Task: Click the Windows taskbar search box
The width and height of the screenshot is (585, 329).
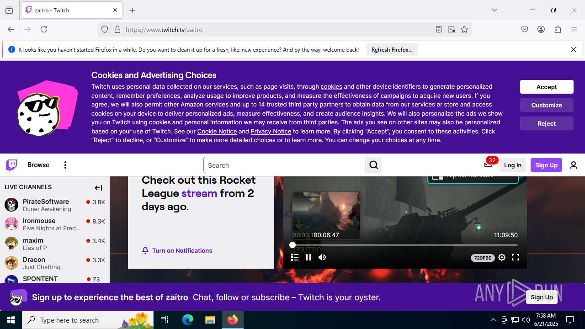Action: click(88, 320)
